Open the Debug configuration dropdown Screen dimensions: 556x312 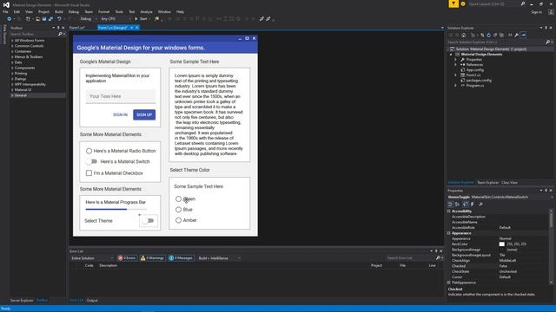[x=88, y=19]
